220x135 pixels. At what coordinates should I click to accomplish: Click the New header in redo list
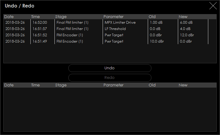click(183, 85)
